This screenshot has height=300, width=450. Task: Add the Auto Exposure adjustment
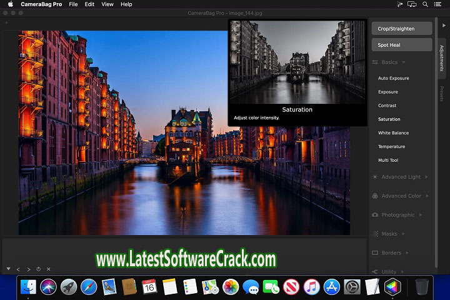[x=393, y=78]
